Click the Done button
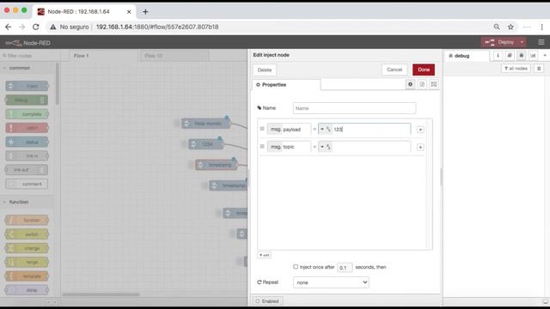Viewport: 550px width, 309px height. 424,70
